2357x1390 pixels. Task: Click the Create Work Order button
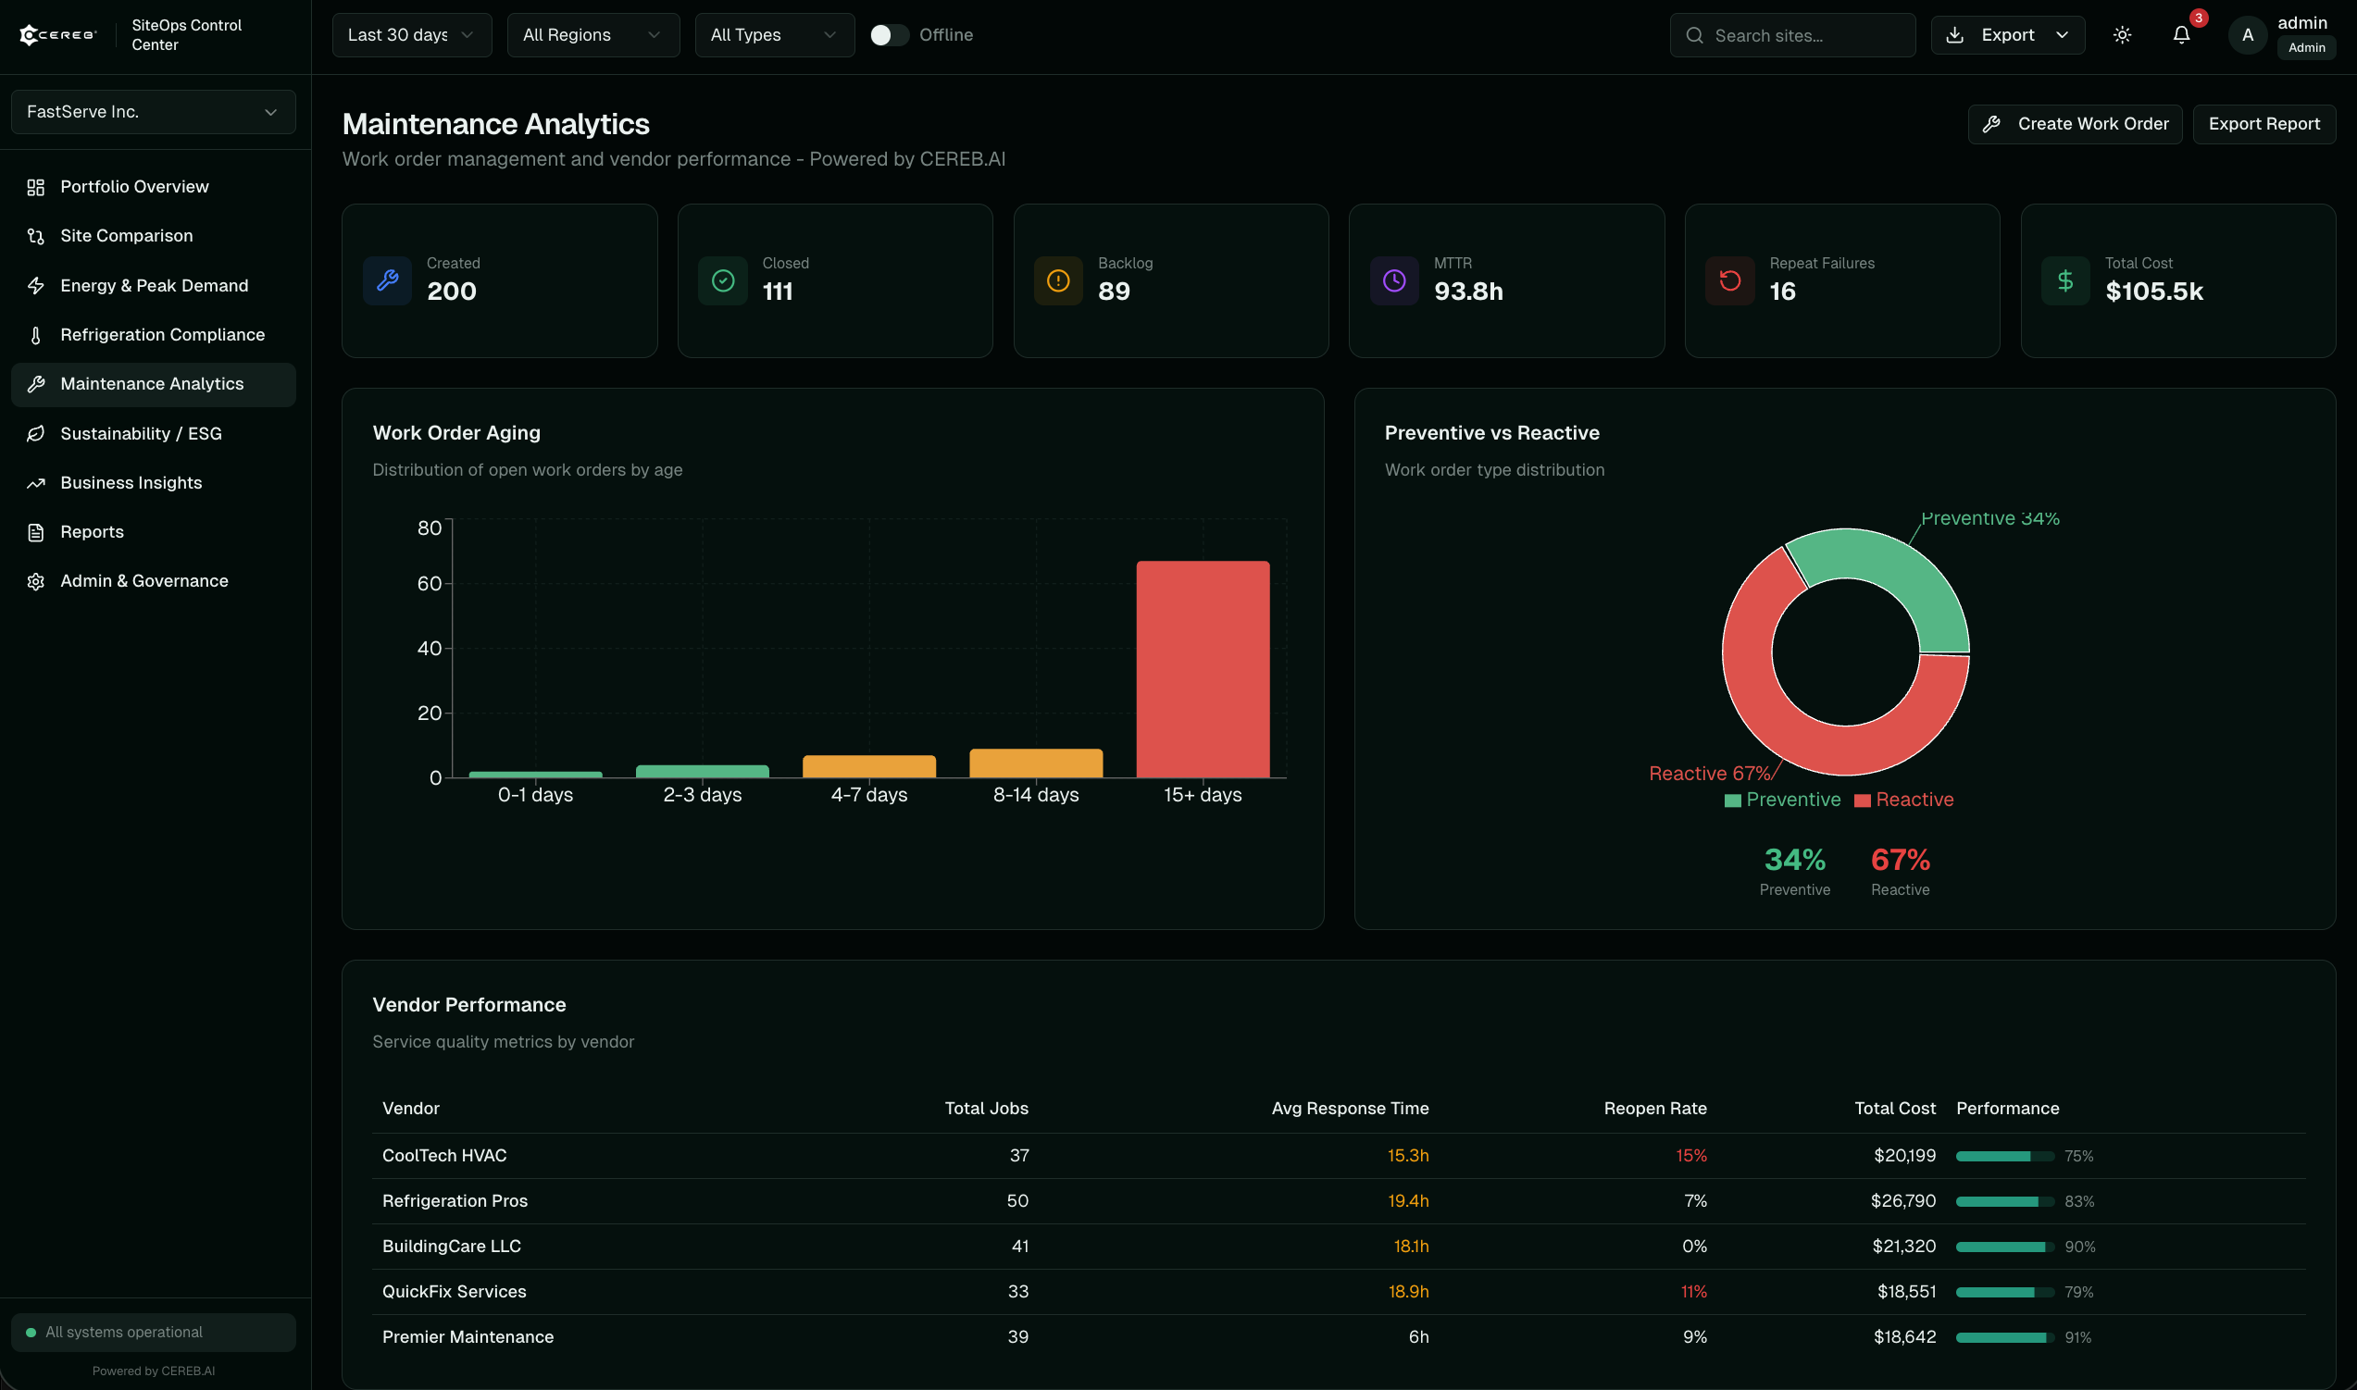click(2074, 123)
